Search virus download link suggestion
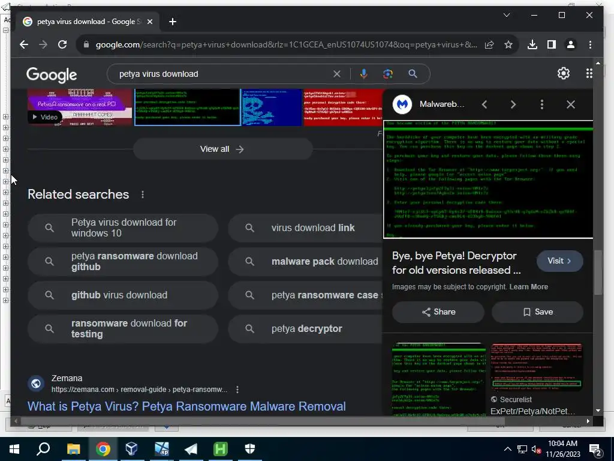This screenshot has height=461, width=614. coord(305,227)
